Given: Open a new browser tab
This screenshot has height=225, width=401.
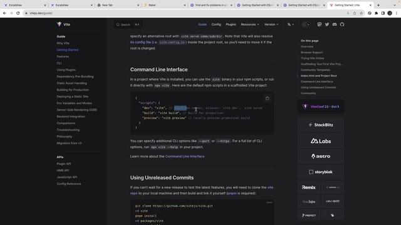Looking at the screenshot, I should (378, 5).
